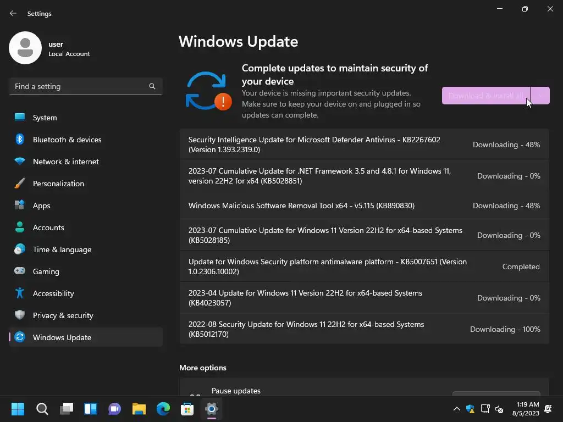
Task: Click the Gaming controller icon
Action: (20, 271)
